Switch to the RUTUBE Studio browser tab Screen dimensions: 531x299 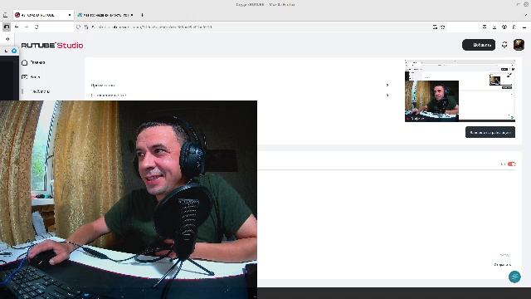[x=43, y=15]
